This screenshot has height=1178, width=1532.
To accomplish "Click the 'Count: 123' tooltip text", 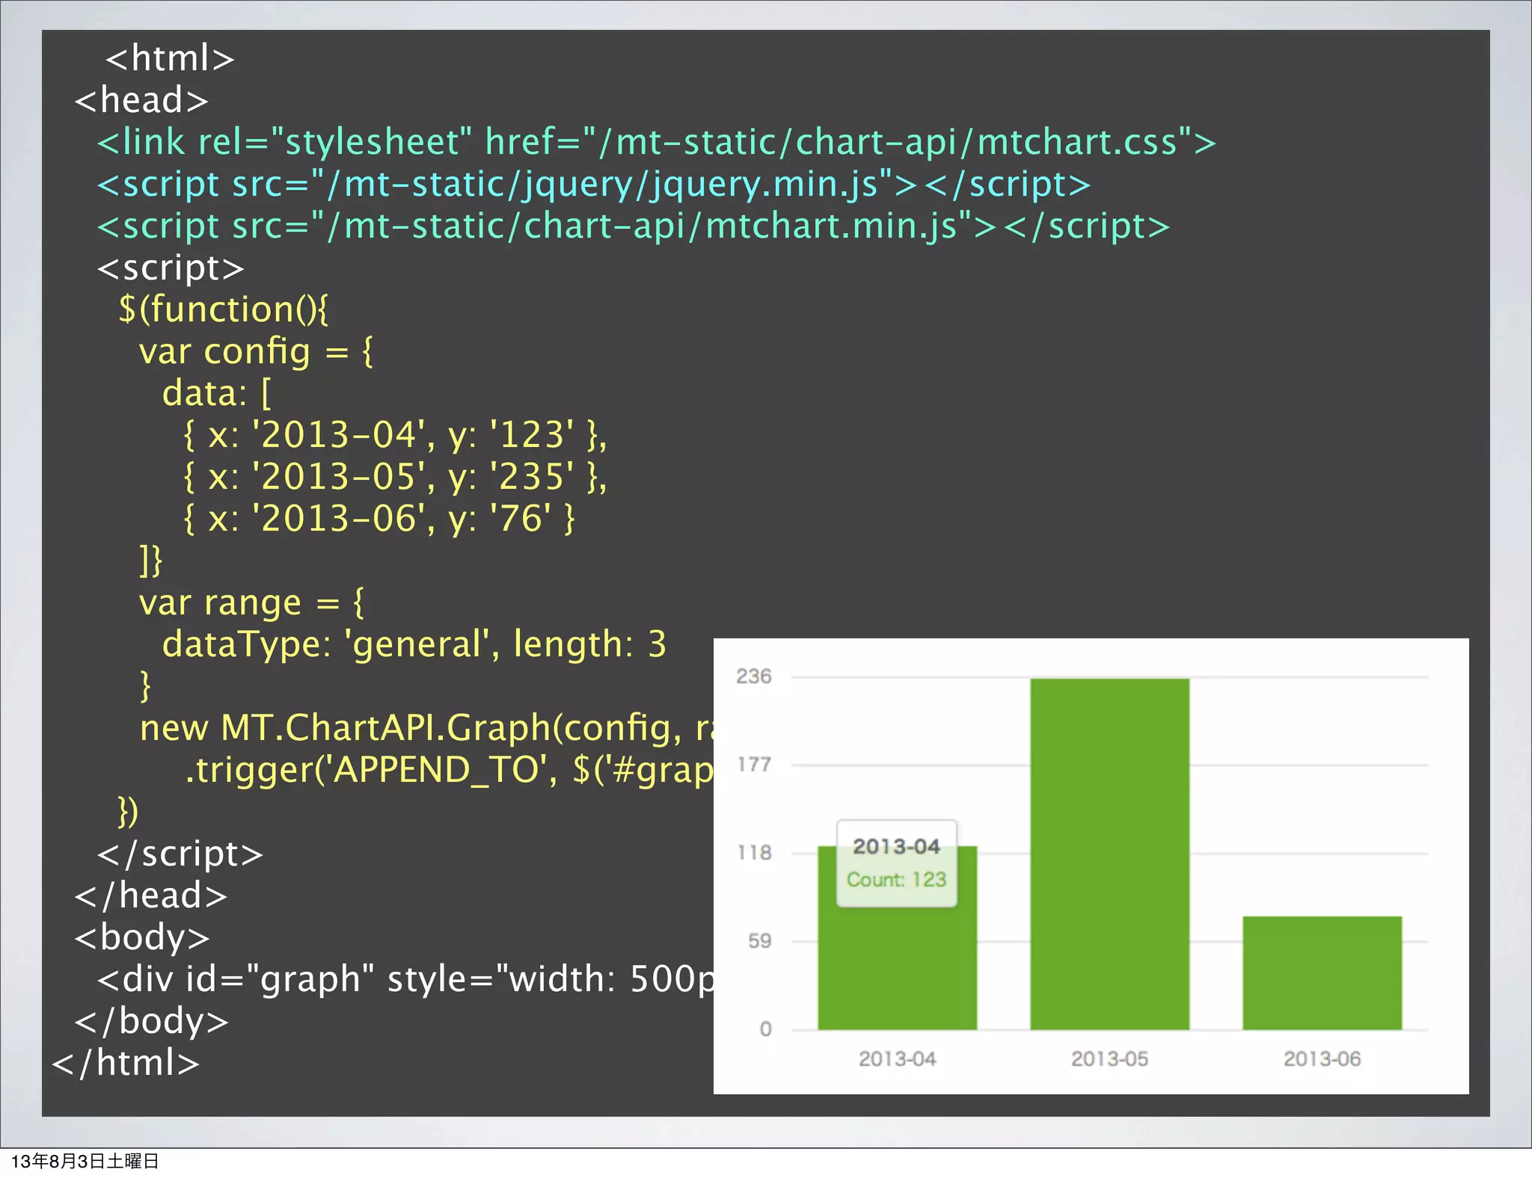I will pyautogui.click(x=896, y=880).
